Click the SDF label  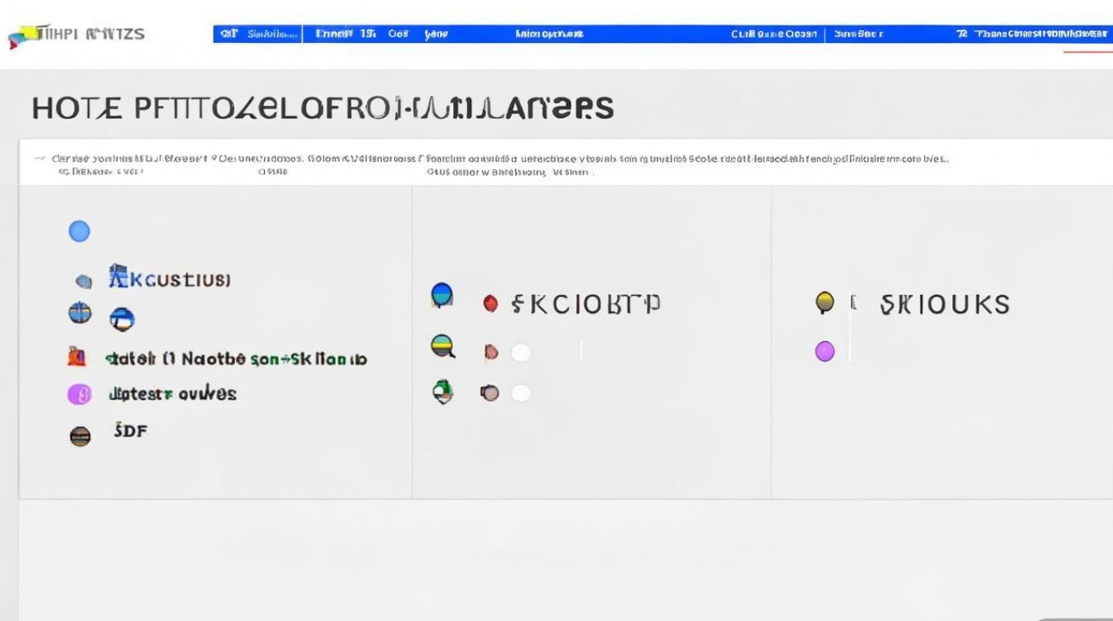pos(130,430)
